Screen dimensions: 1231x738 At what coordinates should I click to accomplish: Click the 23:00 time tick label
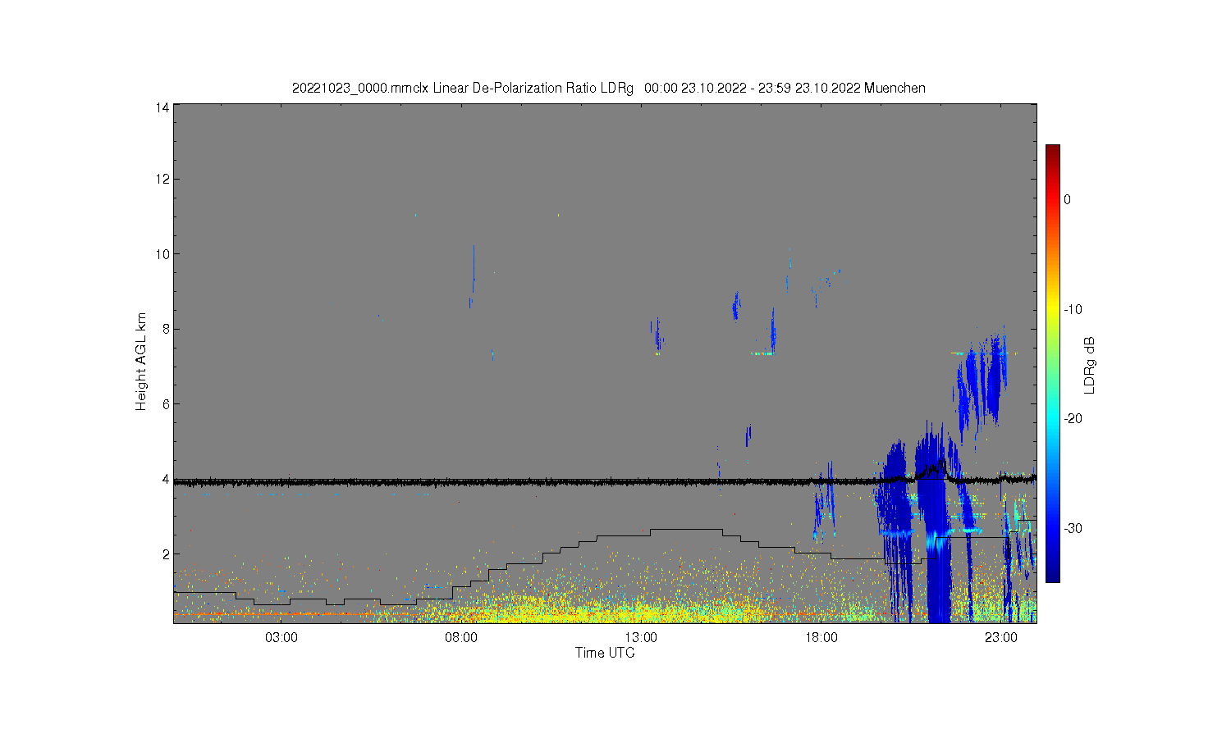[1000, 637]
